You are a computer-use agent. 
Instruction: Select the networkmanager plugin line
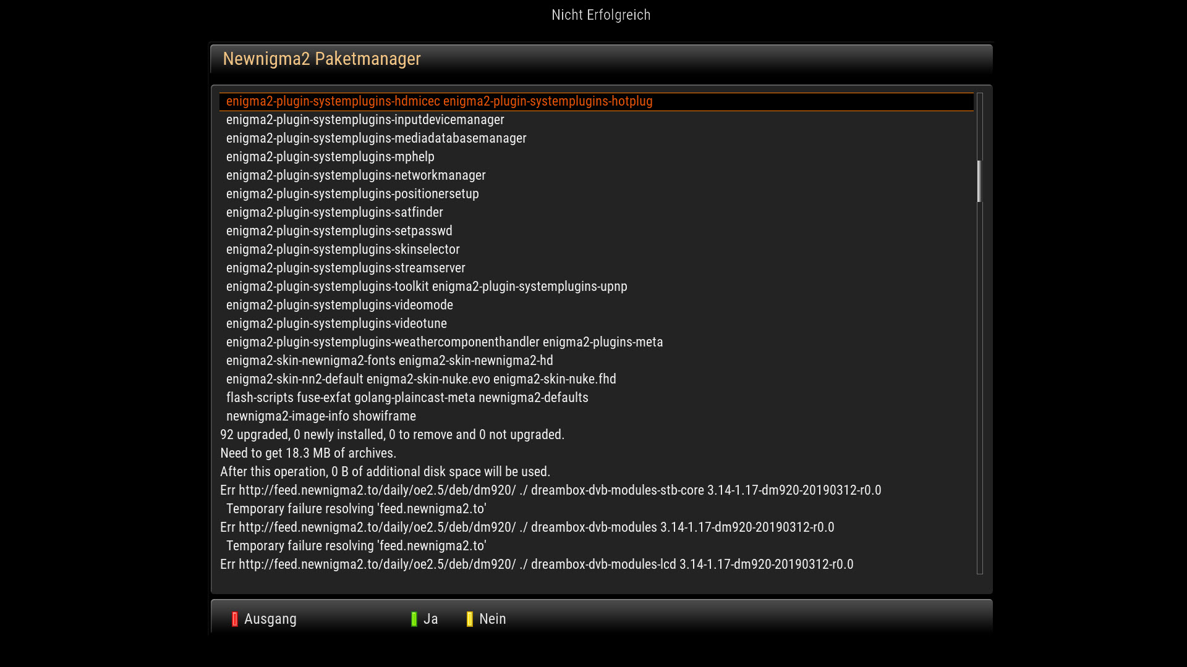pos(355,175)
